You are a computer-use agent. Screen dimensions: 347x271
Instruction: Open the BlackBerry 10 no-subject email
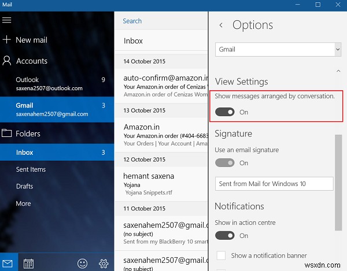coord(161,233)
